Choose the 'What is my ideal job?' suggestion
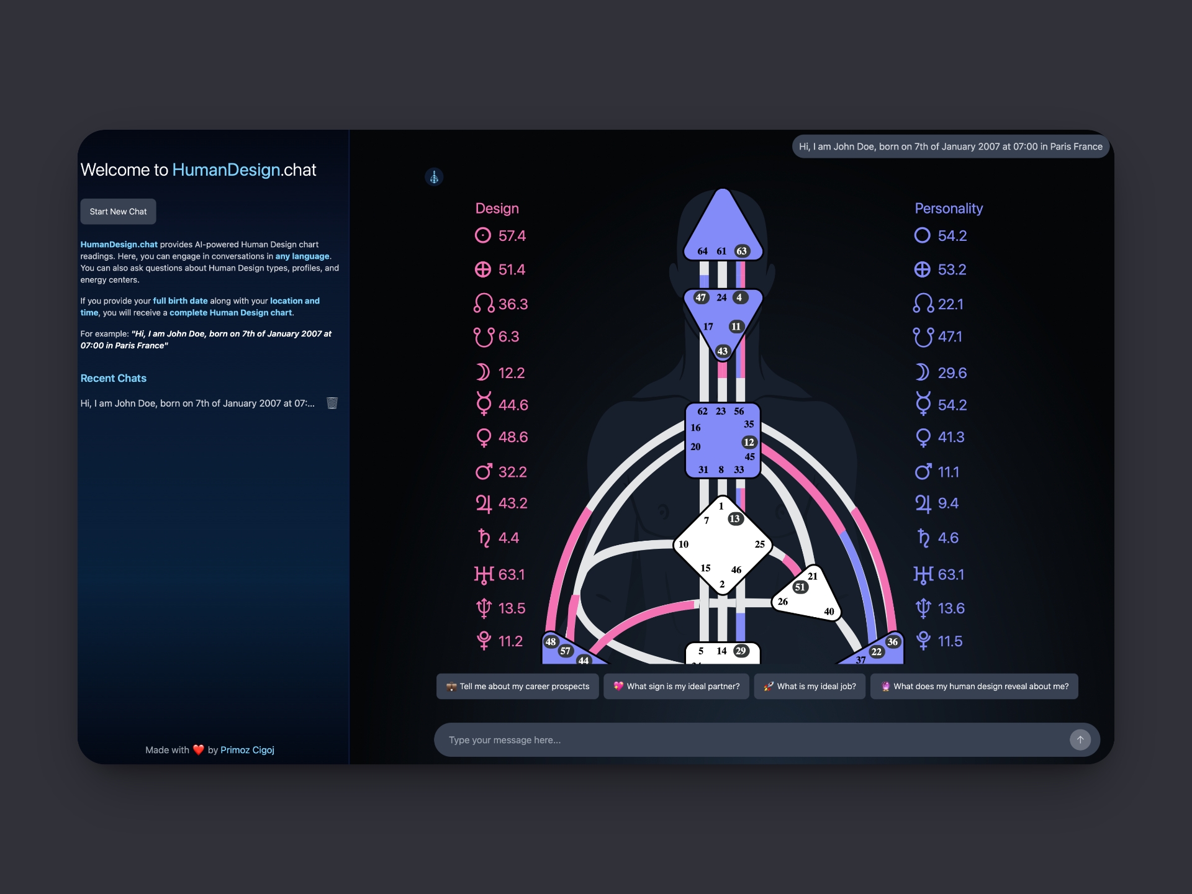 pyautogui.click(x=810, y=687)
